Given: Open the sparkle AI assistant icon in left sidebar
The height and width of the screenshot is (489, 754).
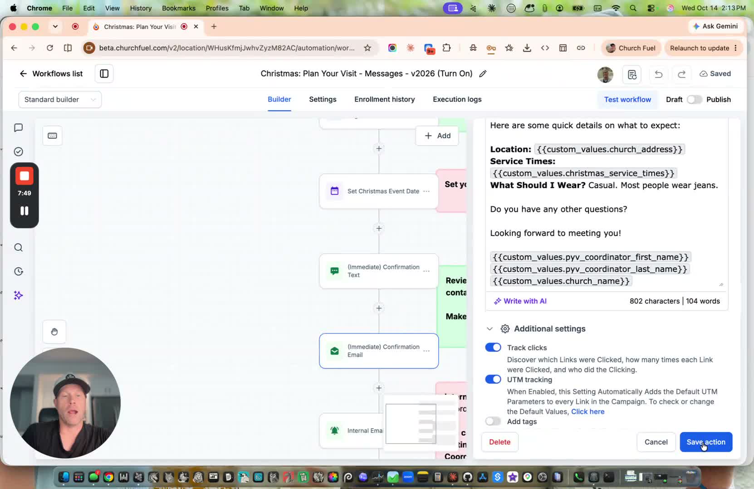Looking at the screenshot, I should pyautogui.click(x=18, y=295).
